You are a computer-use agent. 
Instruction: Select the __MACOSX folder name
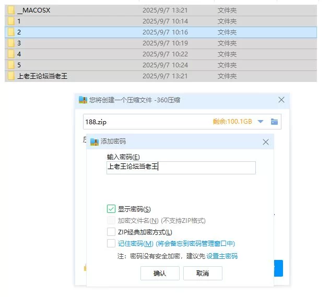[x=34, y=10]
